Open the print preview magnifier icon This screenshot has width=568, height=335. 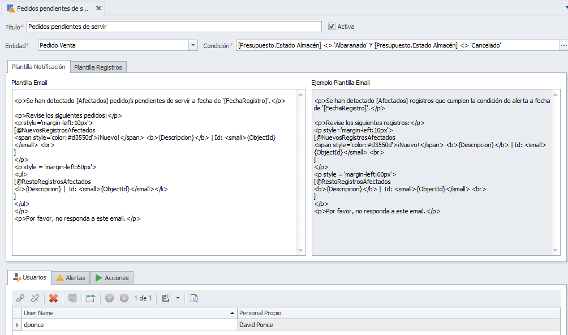pos(194,298)
